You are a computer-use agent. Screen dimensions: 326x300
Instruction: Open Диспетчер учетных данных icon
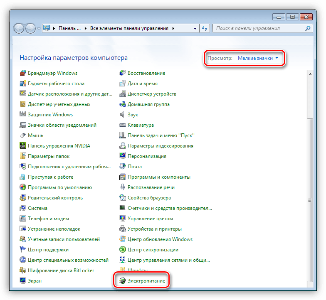pyautogui.click(x=22, y=104)
